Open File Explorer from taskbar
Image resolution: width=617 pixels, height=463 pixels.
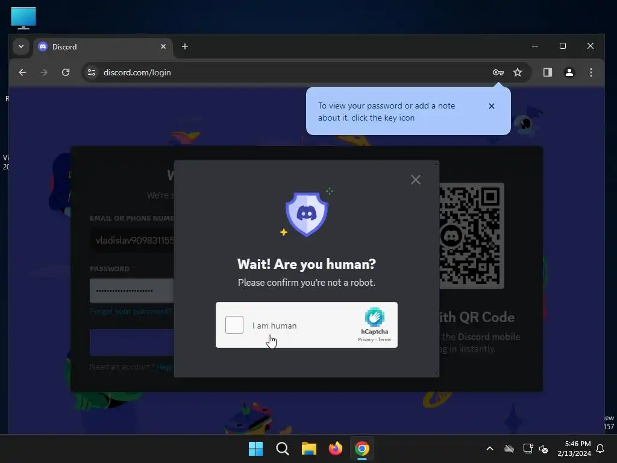(309, 449)
